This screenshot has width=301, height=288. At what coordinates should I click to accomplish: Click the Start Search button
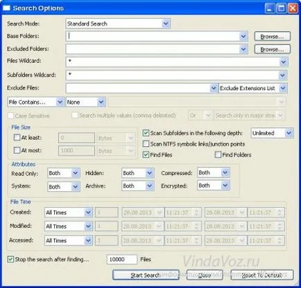point(146,275)
